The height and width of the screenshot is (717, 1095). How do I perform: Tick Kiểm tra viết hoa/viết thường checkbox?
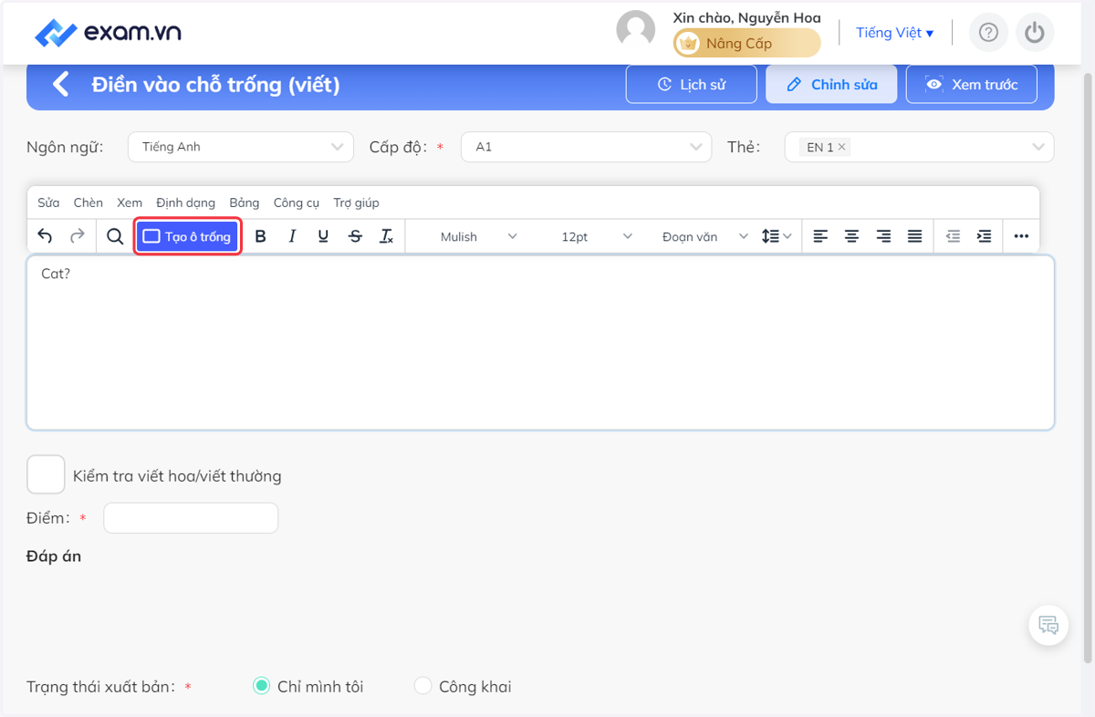click(46, 474)
